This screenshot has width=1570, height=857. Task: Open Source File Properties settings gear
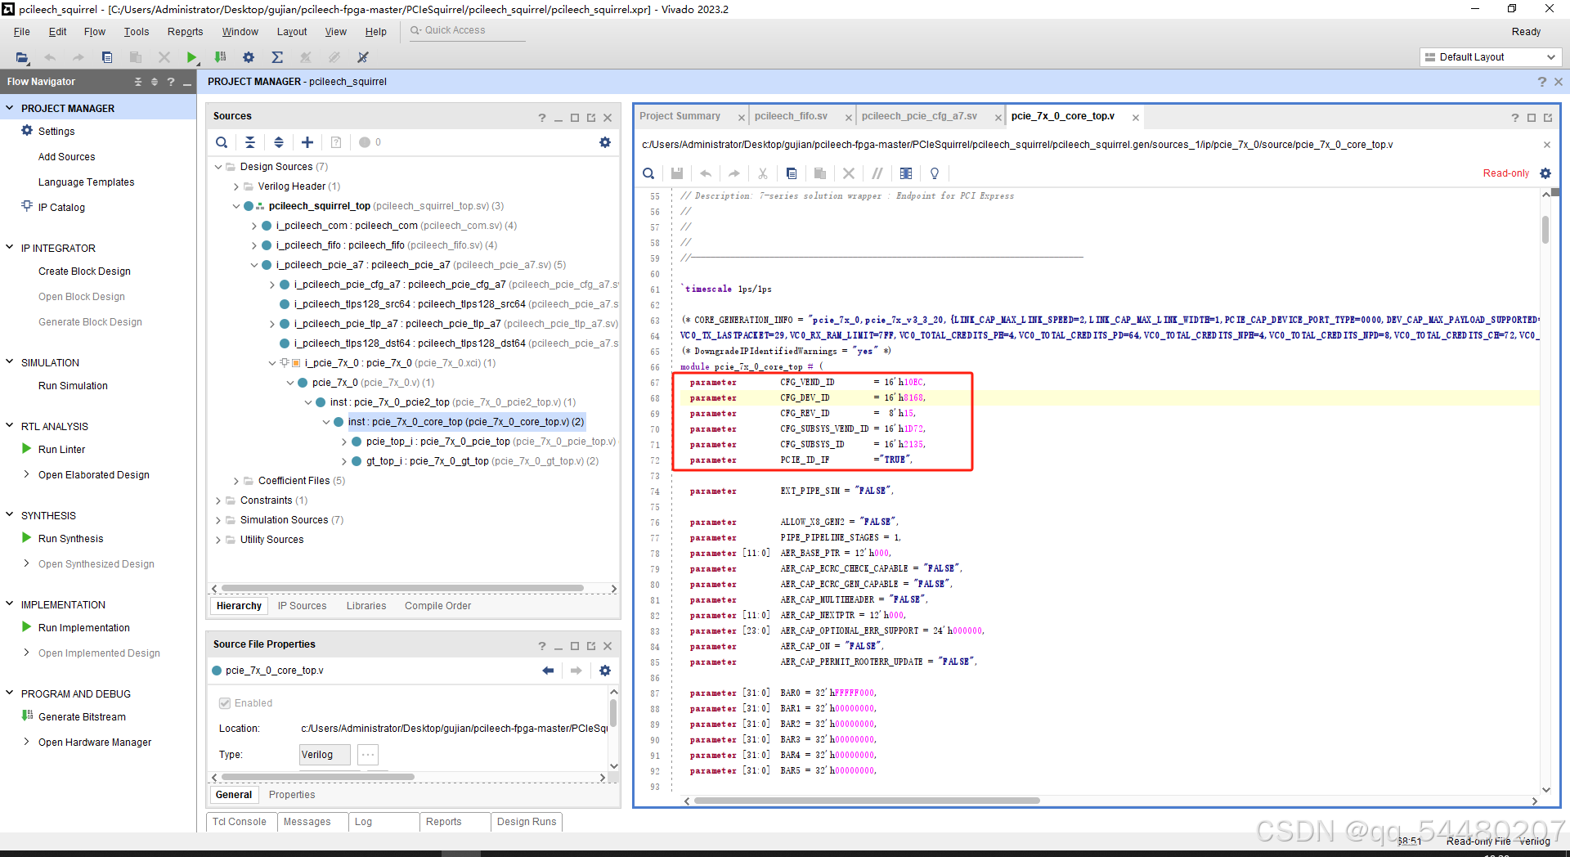(605, 671)
